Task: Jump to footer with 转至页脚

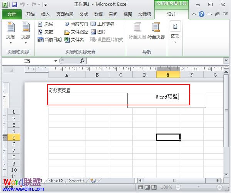Action: [156, 32]
